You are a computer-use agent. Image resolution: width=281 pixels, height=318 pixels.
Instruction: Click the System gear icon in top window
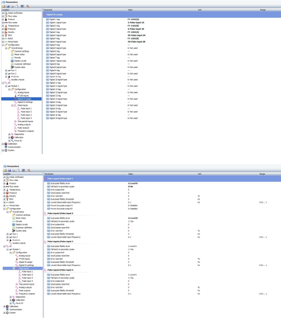click(6, 150)
